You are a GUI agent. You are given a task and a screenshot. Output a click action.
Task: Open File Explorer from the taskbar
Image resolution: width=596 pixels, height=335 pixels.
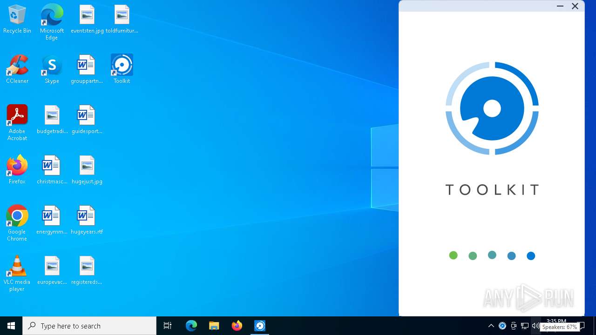pyautogui.click(x=214, y=326)
